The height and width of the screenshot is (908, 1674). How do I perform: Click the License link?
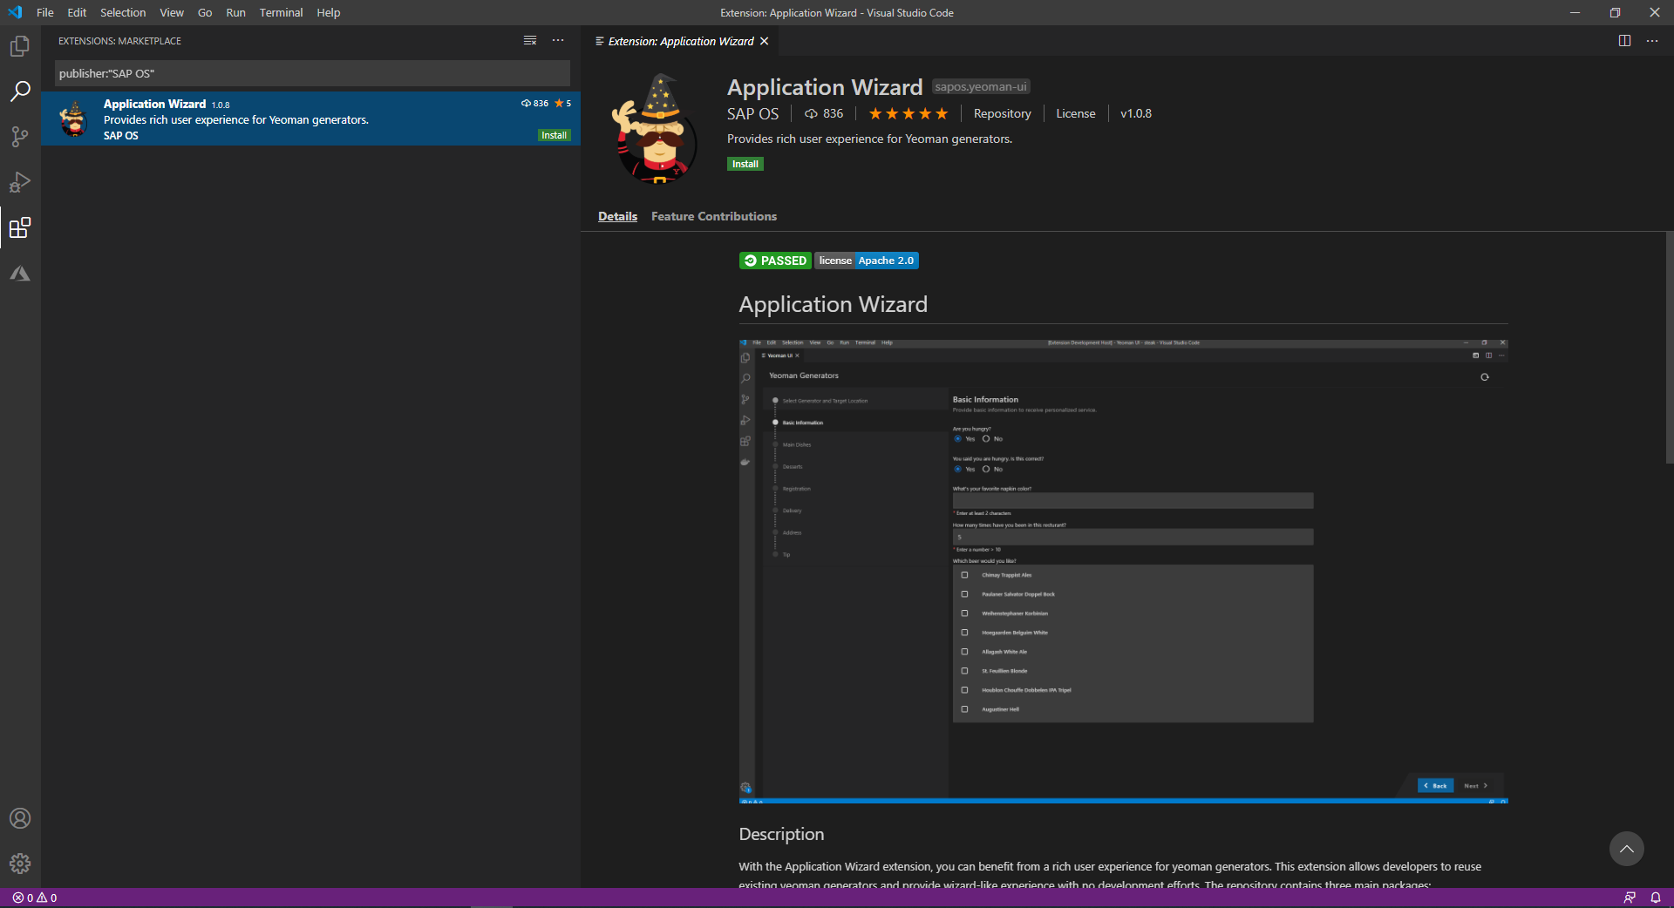1075,113
